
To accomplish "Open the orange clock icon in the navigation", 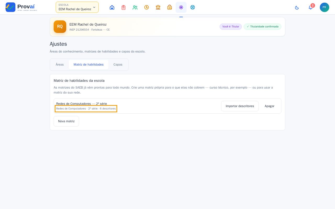I will 147,7.
